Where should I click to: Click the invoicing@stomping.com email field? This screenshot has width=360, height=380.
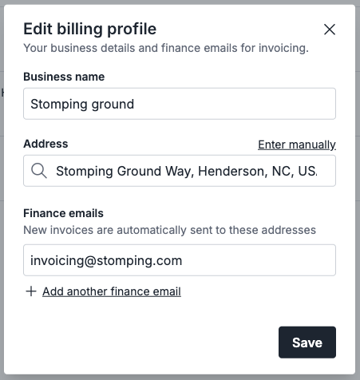(180, 260)
